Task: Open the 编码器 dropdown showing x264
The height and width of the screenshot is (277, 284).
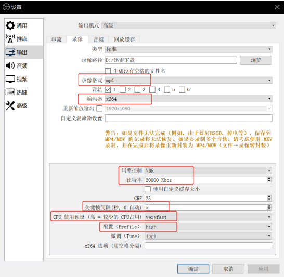Action: [x=188, y=99]
